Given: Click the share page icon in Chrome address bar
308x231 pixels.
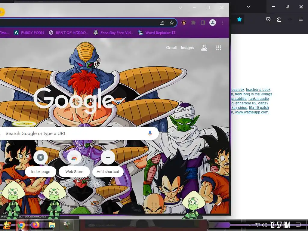Looking at the screenshot, I should [x=162, y=23].
